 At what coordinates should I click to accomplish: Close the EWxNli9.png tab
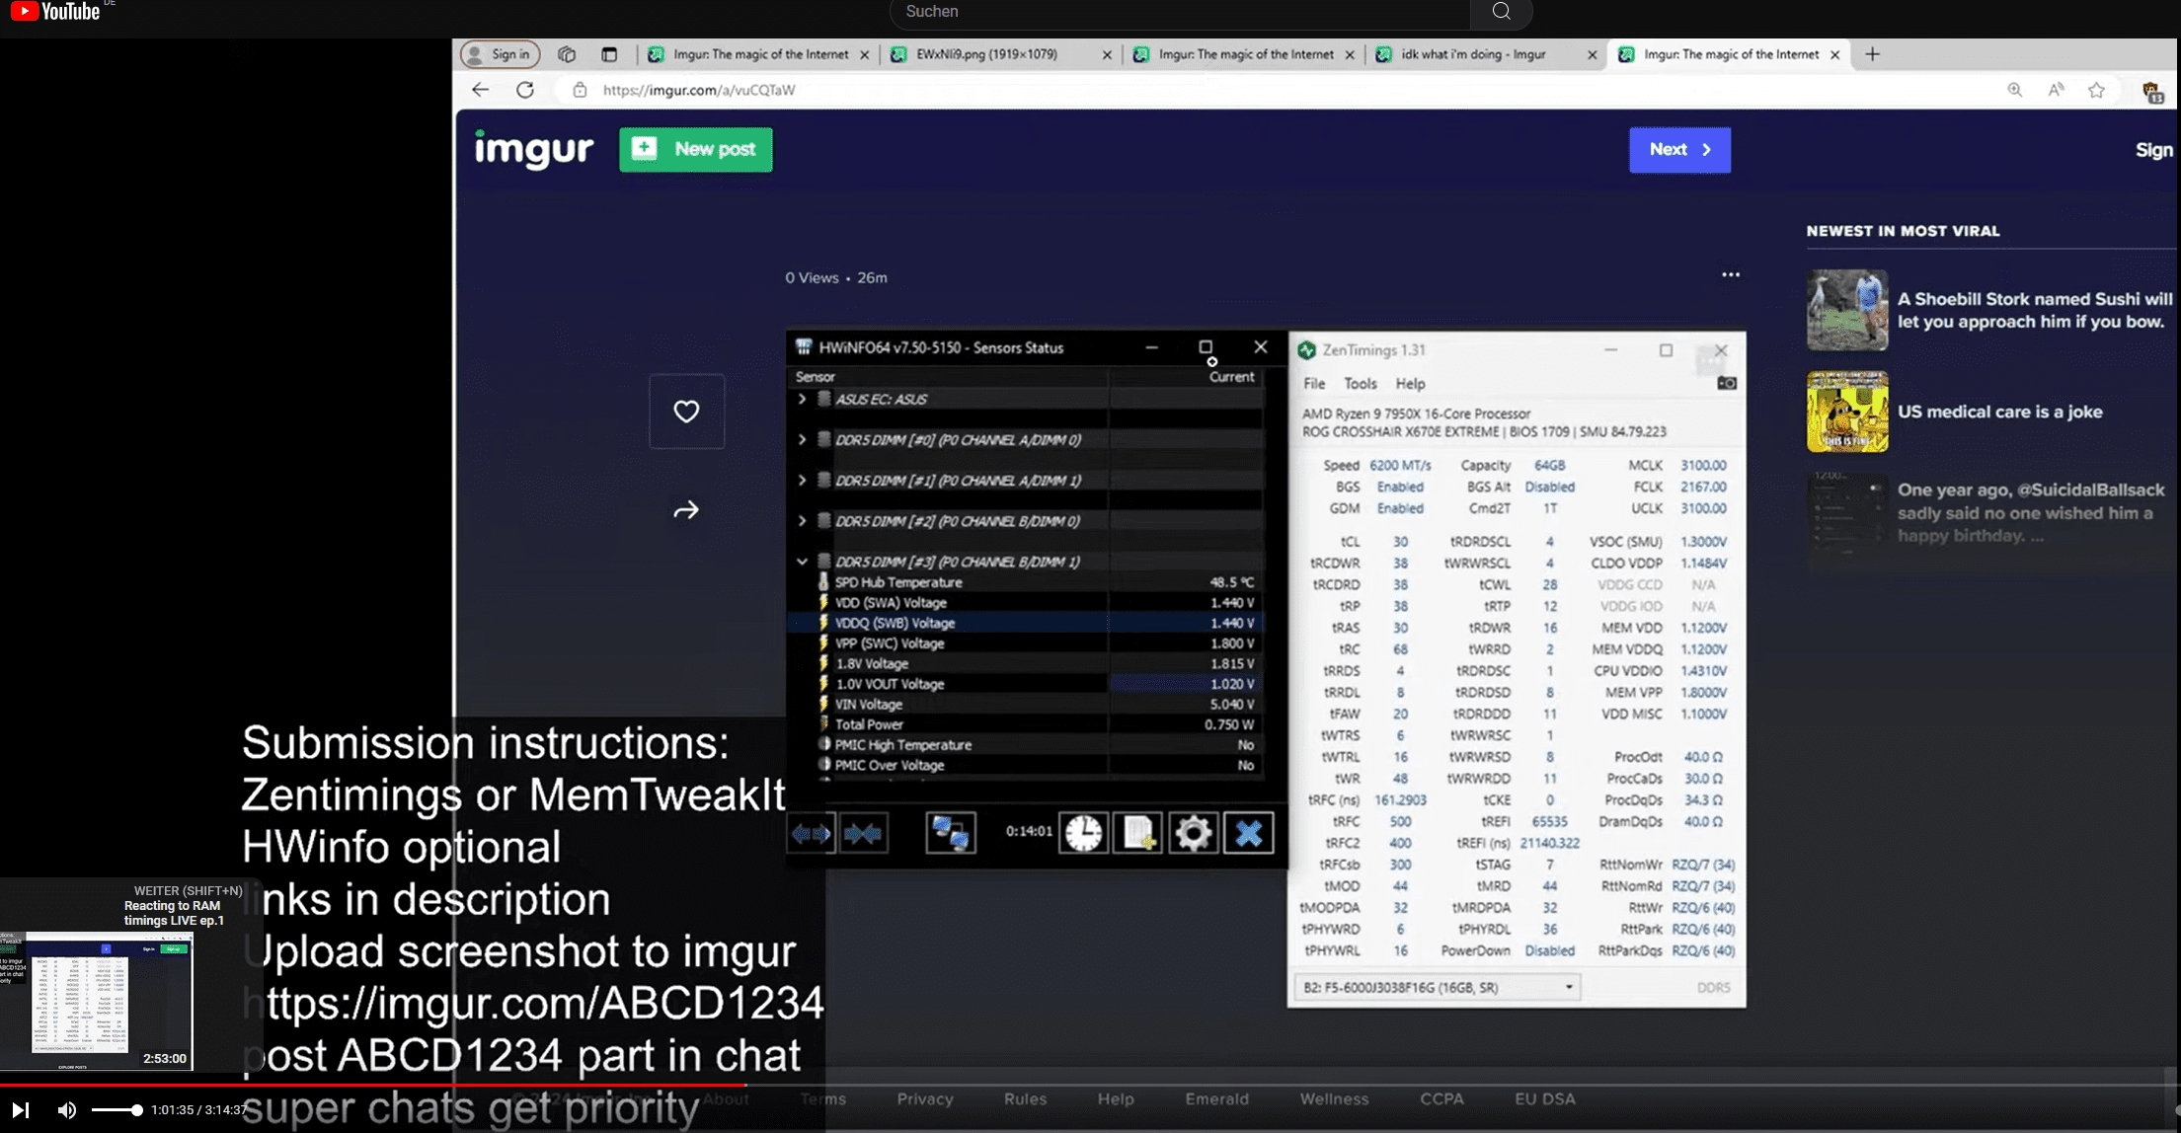tap(1106, 55)
